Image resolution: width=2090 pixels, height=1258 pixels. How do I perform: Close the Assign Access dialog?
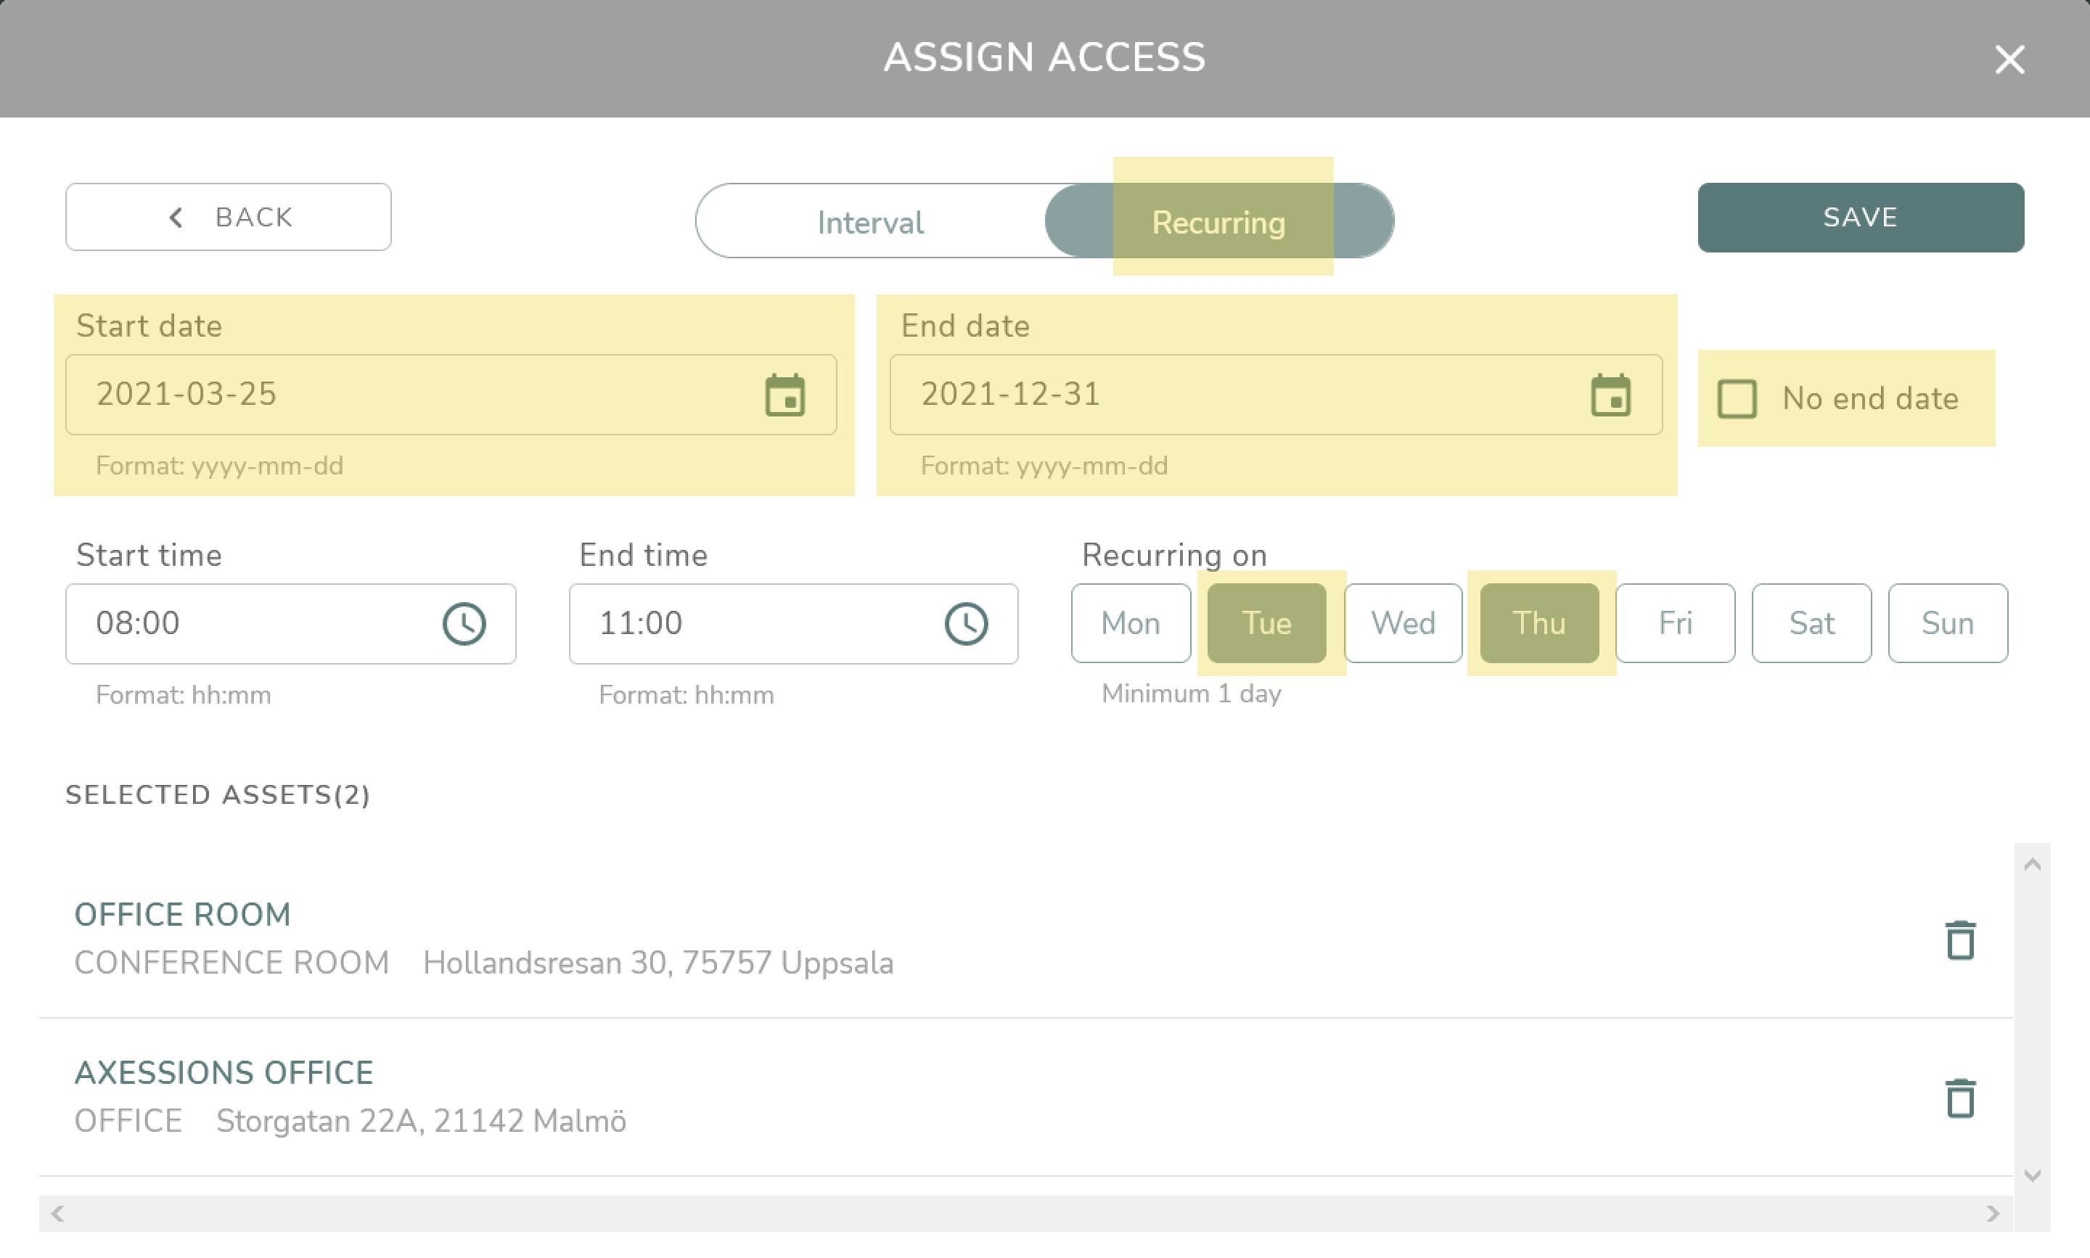click(x=2009, y=59)
